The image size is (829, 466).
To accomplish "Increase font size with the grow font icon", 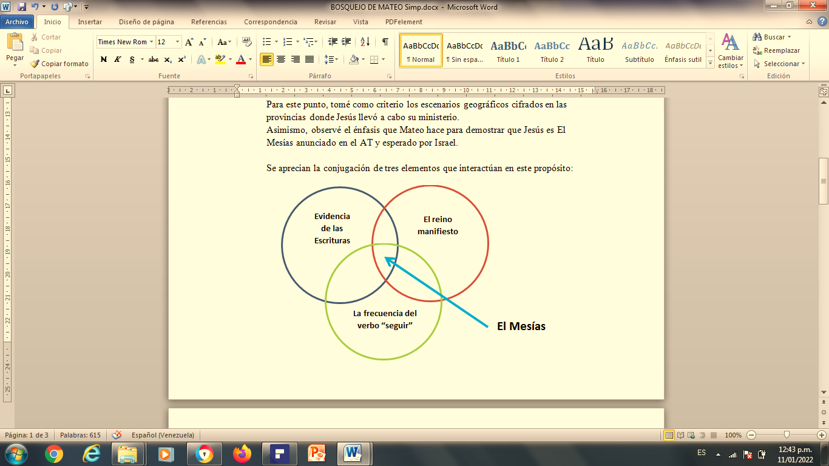I will (189, 42).
